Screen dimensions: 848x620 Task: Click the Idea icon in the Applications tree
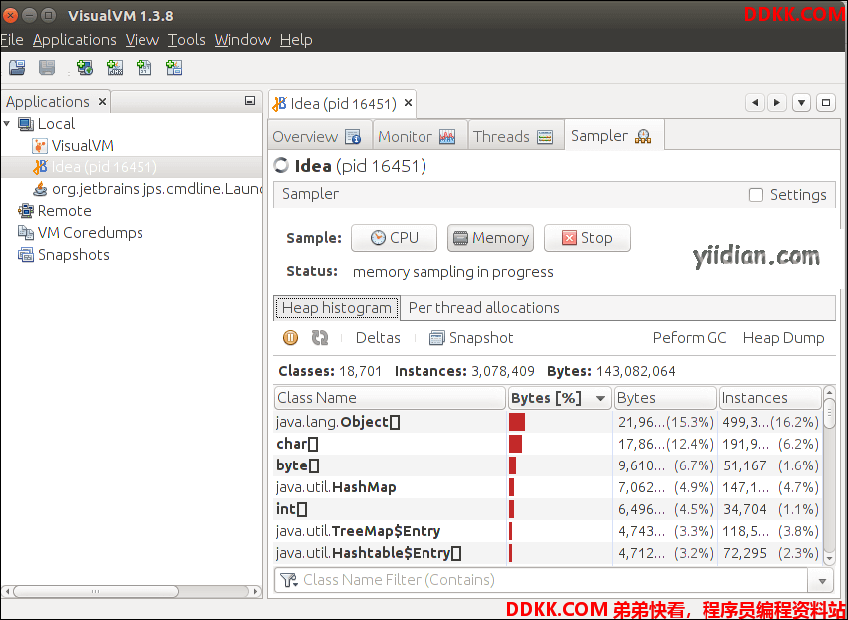[40, 167]
